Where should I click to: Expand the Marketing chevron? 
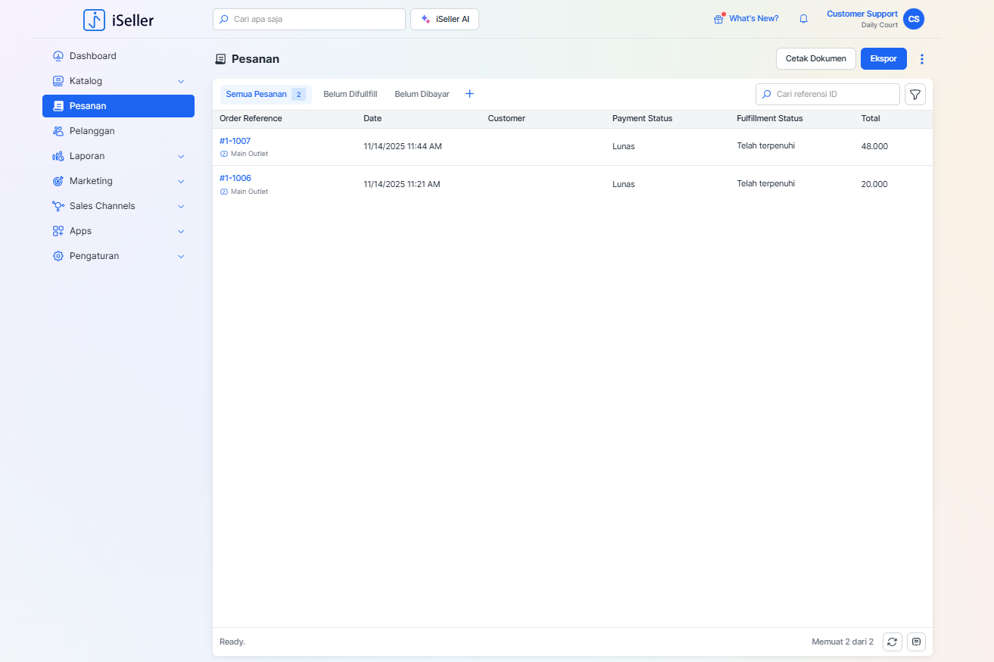(181, 182)
